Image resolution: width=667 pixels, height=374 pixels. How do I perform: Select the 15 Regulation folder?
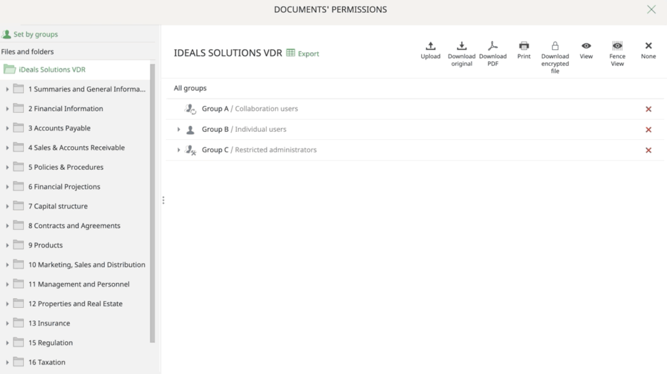[50, 343]
